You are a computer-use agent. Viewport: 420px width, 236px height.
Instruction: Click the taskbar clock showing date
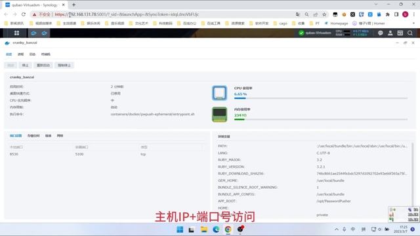point(400,229)
